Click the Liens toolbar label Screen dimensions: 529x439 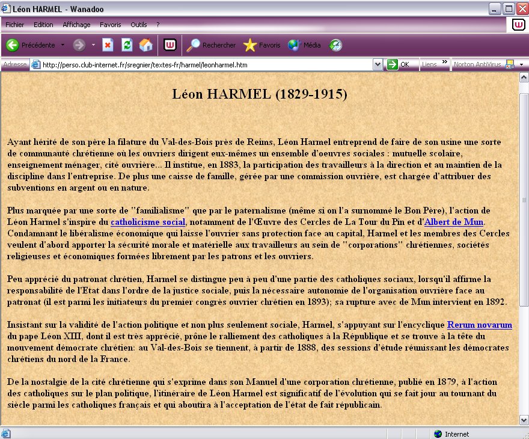[429, 64]
